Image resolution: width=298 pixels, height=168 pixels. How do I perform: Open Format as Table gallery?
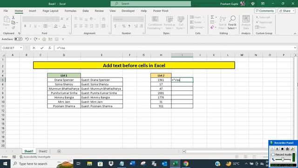point(169,22)
